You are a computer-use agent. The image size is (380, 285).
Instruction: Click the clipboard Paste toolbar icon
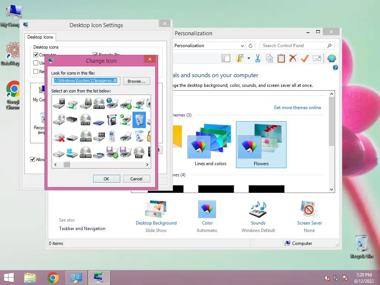pos(281,58)
